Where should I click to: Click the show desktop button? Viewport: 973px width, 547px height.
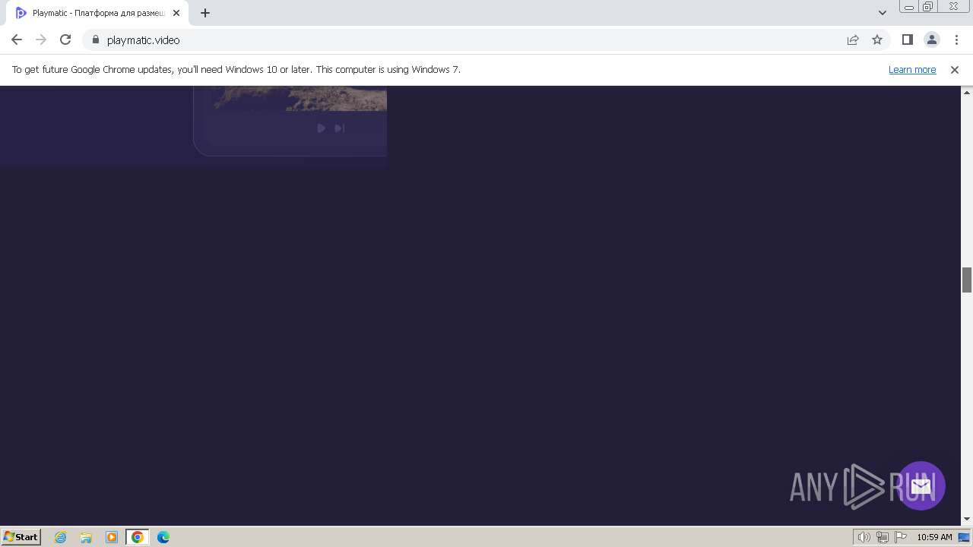965,537
